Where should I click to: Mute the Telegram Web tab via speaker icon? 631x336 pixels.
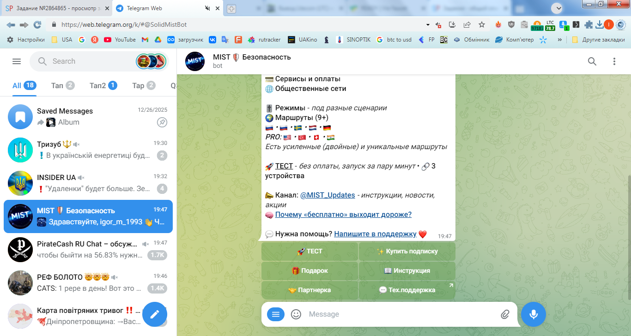[207, 8]
